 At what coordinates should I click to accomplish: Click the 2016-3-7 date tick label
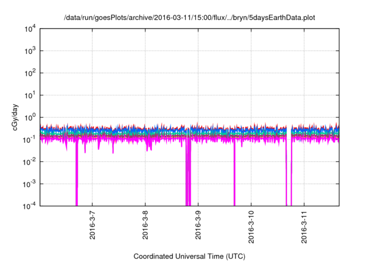point(92,225)
